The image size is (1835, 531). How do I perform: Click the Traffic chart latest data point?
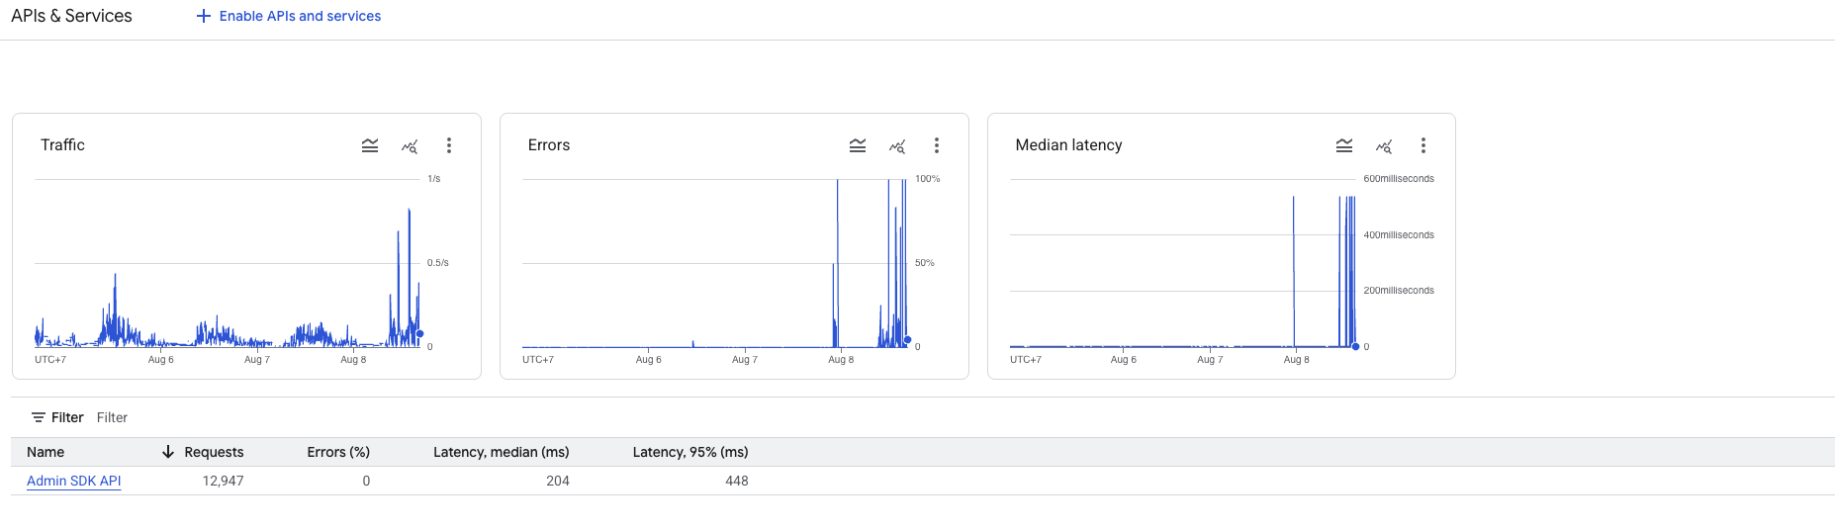click(x=419, y=333)
